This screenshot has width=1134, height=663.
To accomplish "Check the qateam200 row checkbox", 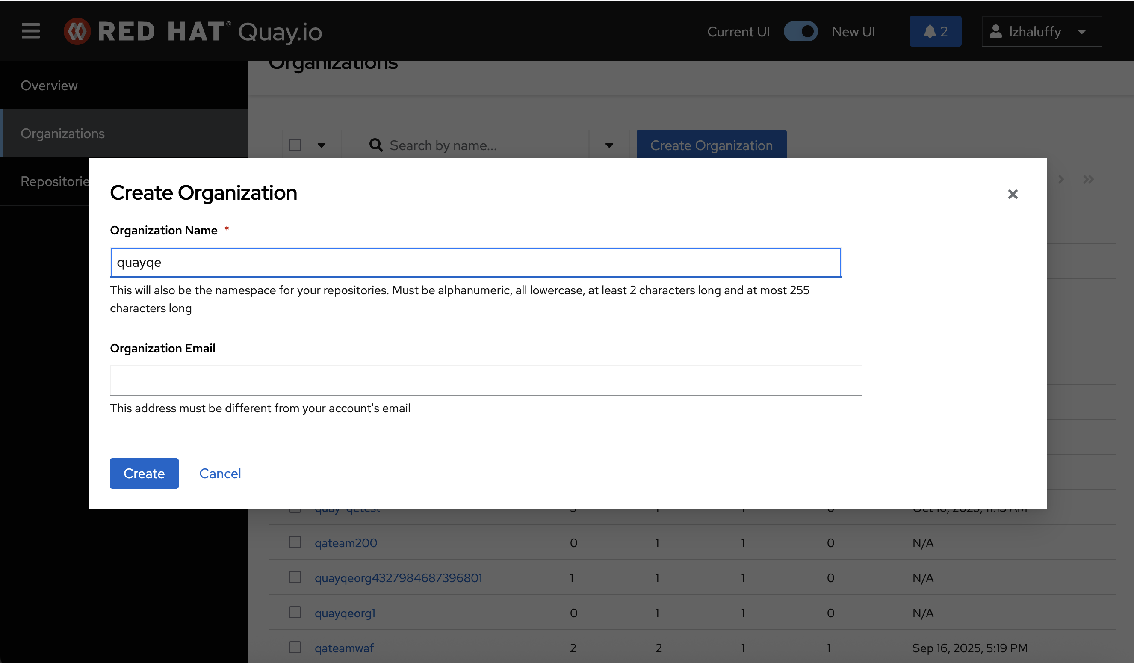I will point(295,542).
